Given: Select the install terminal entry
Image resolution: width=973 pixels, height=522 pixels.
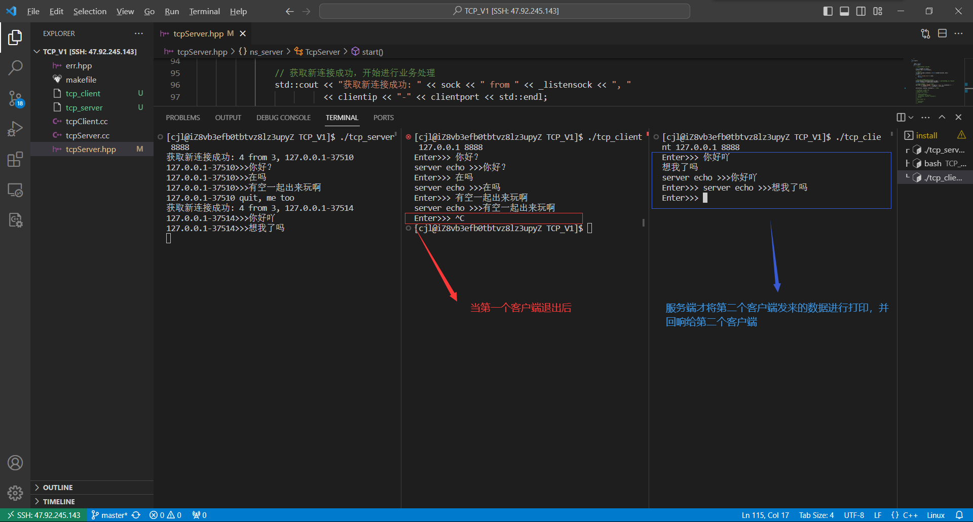Looking at the screenshot, I should tap(935, 135).
